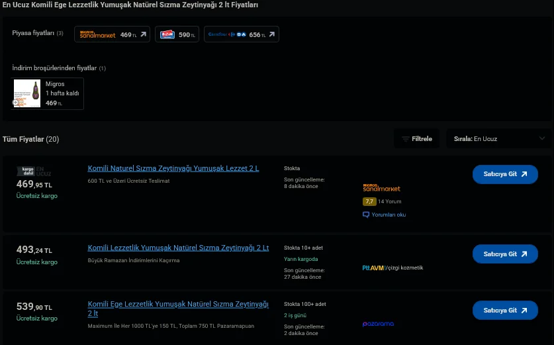This screenshot has height=345, width=554.
Task: Expand the Sırala: En Ucuz dropdown
Action: point(498,139)
